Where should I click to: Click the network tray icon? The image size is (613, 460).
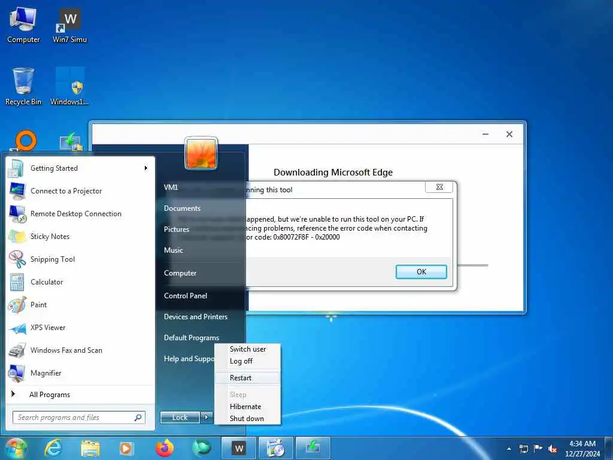pos(523,449)
